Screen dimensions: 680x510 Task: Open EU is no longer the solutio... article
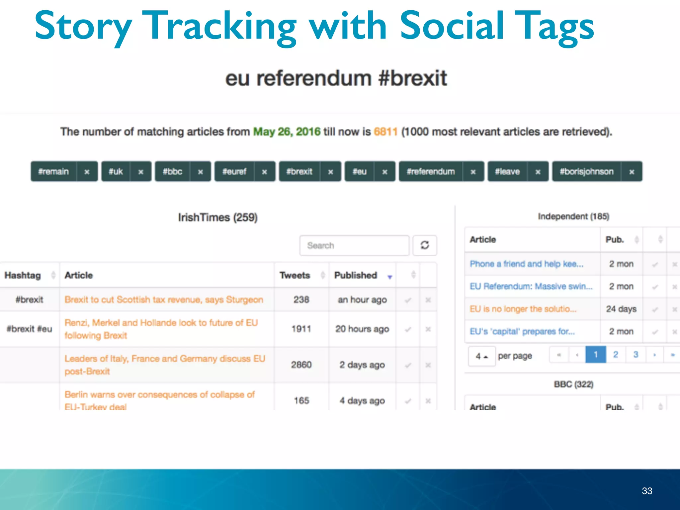coord(523,309)
